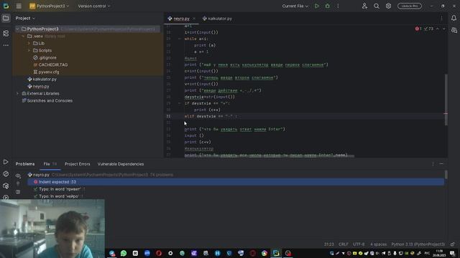
Task: Open Current File run configuration dropdown
Action: [295, 6]
